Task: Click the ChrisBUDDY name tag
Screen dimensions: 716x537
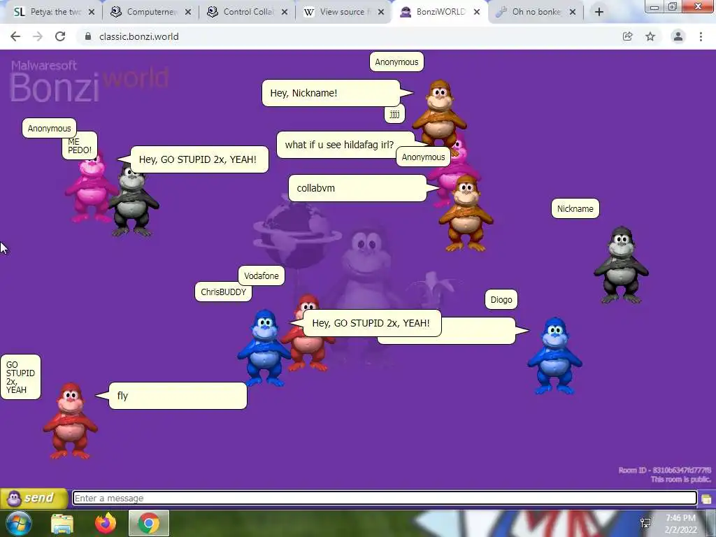Action: pyautogui.click(x=223, y=292)
